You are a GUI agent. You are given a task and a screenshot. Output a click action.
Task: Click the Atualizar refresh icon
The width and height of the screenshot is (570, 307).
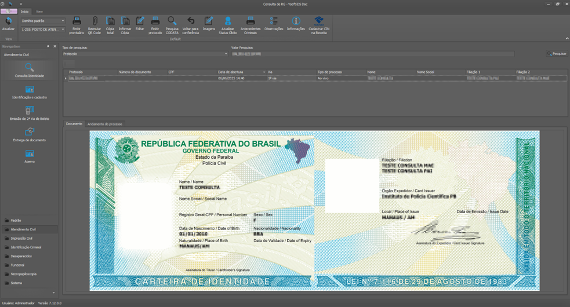tap(8, 21)
